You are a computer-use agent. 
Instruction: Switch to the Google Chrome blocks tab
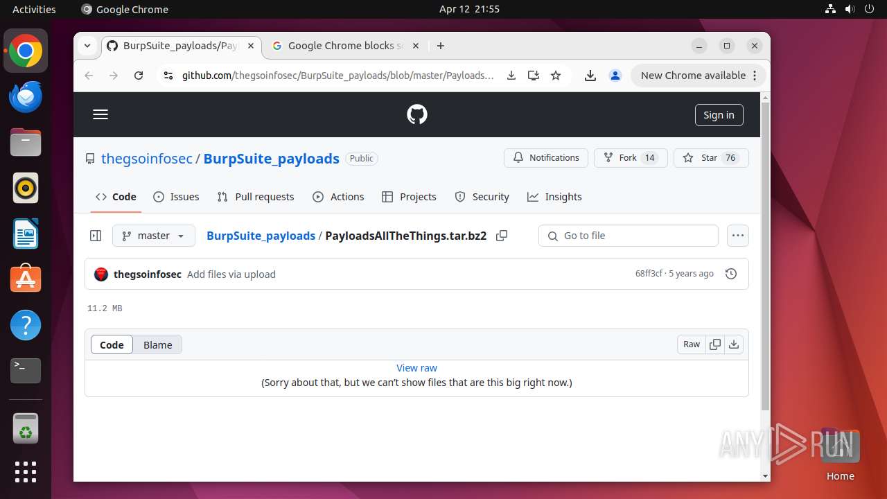[345, 46]
